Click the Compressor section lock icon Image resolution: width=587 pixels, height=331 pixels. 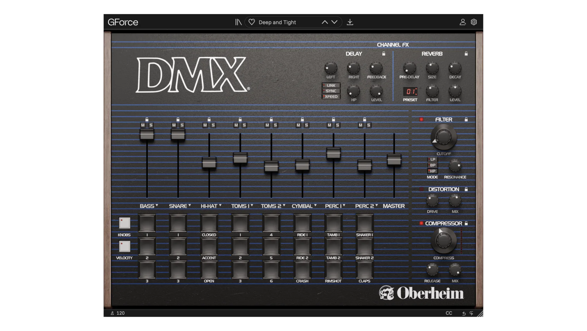click(466, 223)
